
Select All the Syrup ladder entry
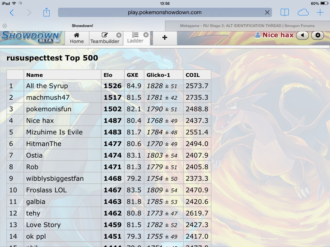(47, 86)
